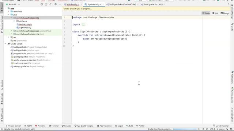Select Split view mode
Image resolution: width=234 pixels, height=131 pixels.
(215, 13)
